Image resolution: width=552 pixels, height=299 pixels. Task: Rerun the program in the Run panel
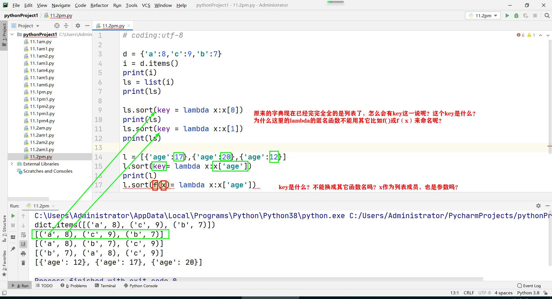(13, 216)
